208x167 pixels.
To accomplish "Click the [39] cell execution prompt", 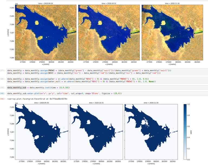I will click(3, 87).
